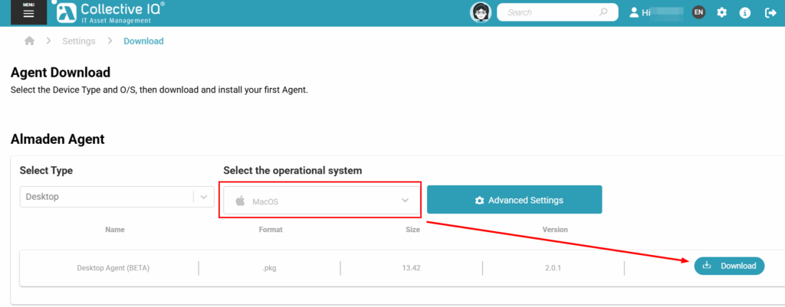Select the Download breadcrumb item

(143, 41)
